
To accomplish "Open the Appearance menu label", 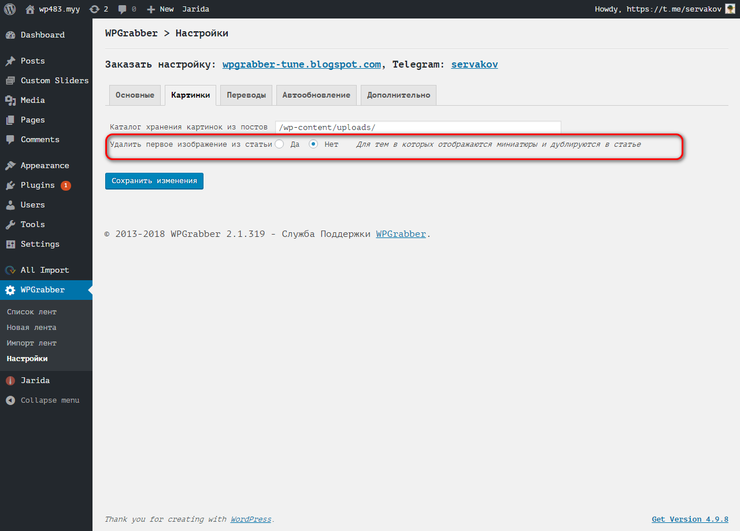I will coord(45,165).
